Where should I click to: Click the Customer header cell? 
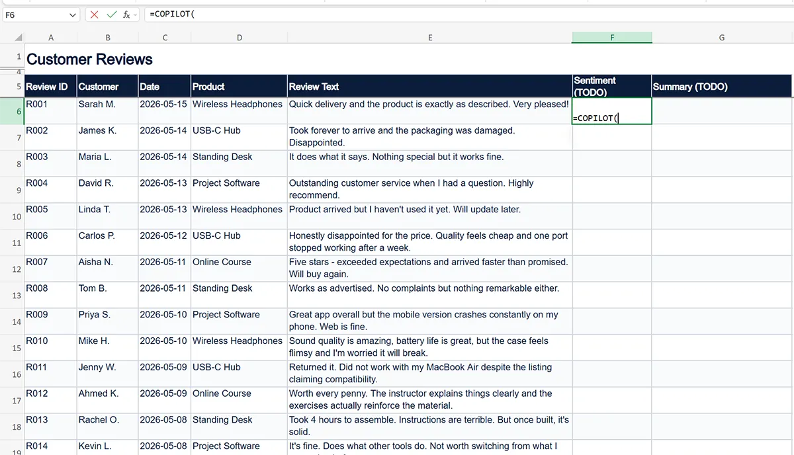108,86
